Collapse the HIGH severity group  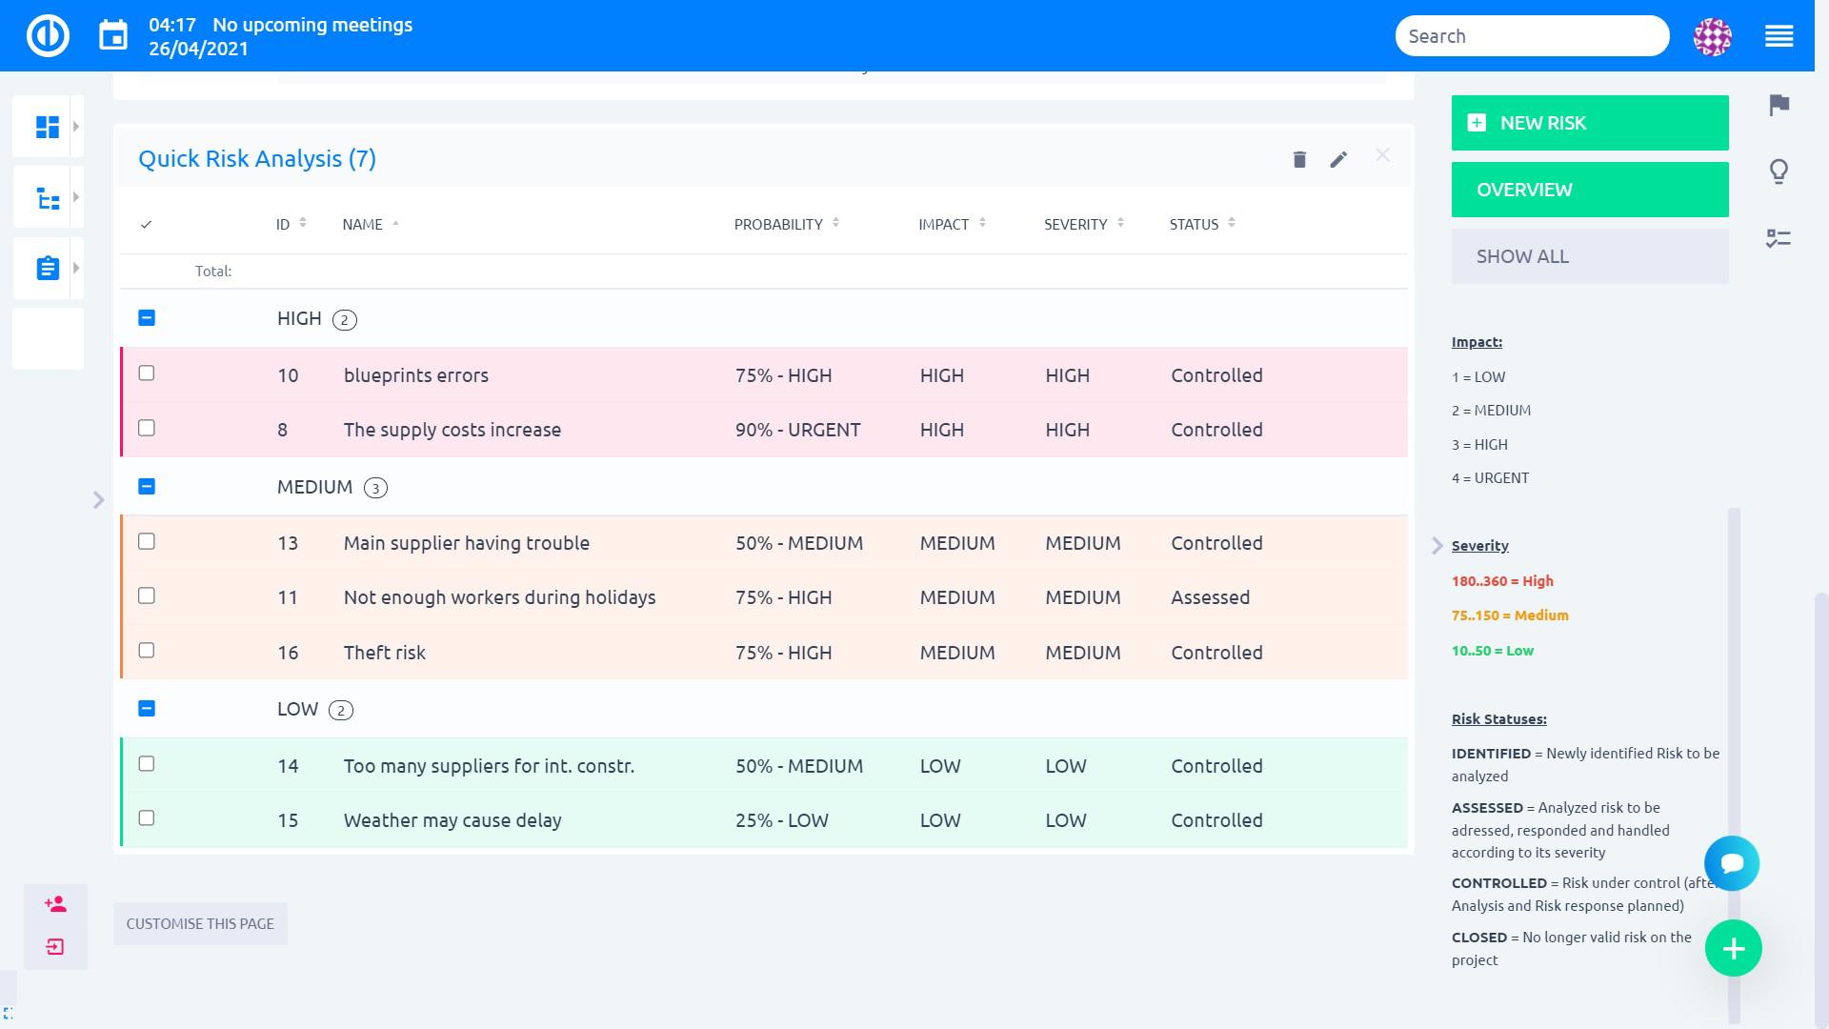click(x=147, y=318)
